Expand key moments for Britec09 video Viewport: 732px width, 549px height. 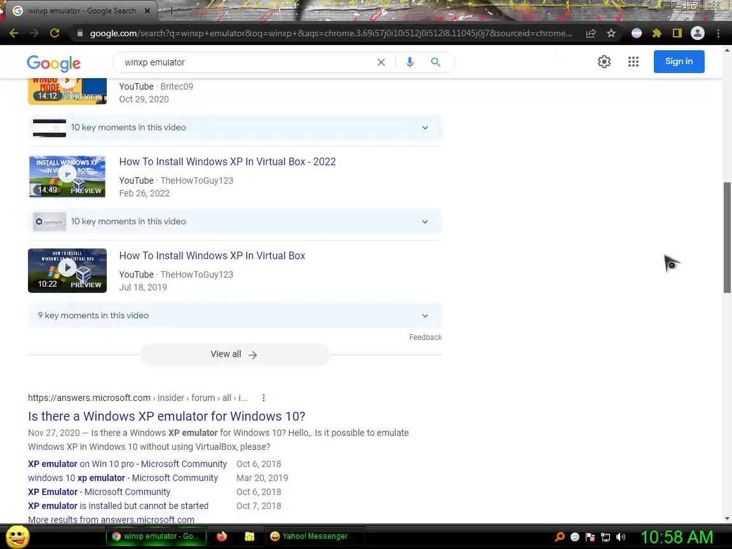click(x=235, y=128)
